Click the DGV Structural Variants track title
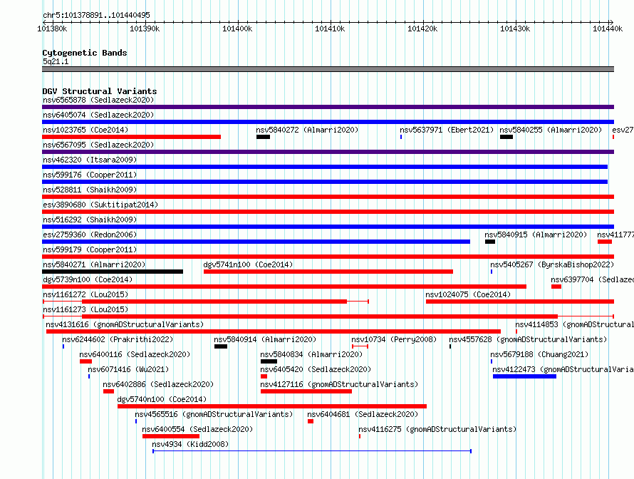 pos(100,91)
